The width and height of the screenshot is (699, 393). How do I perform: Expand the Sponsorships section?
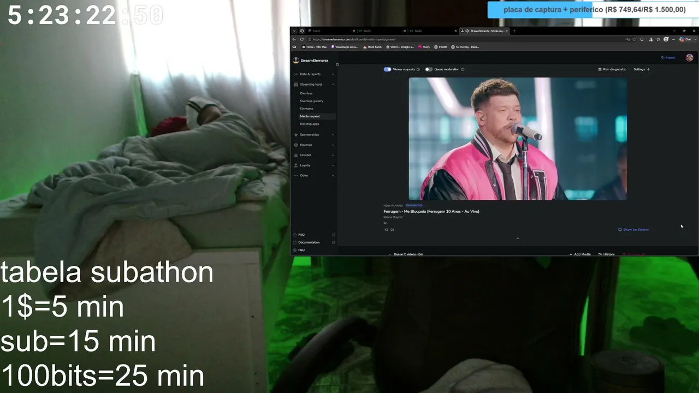pos(314,135)
